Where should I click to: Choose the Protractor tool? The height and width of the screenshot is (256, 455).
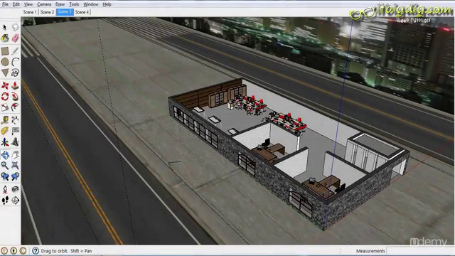click(5, 131)
